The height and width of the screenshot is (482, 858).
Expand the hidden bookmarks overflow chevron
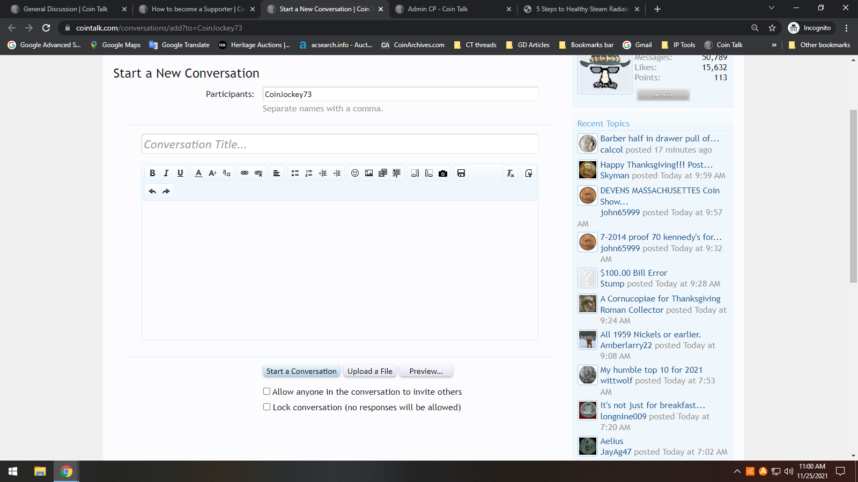click(x=774, y=45)
